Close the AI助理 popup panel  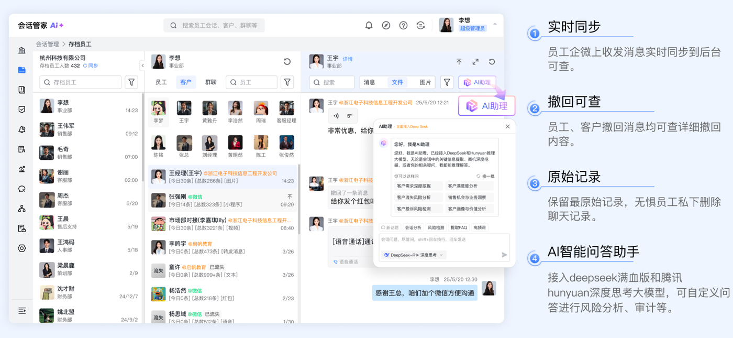point(507,126)
